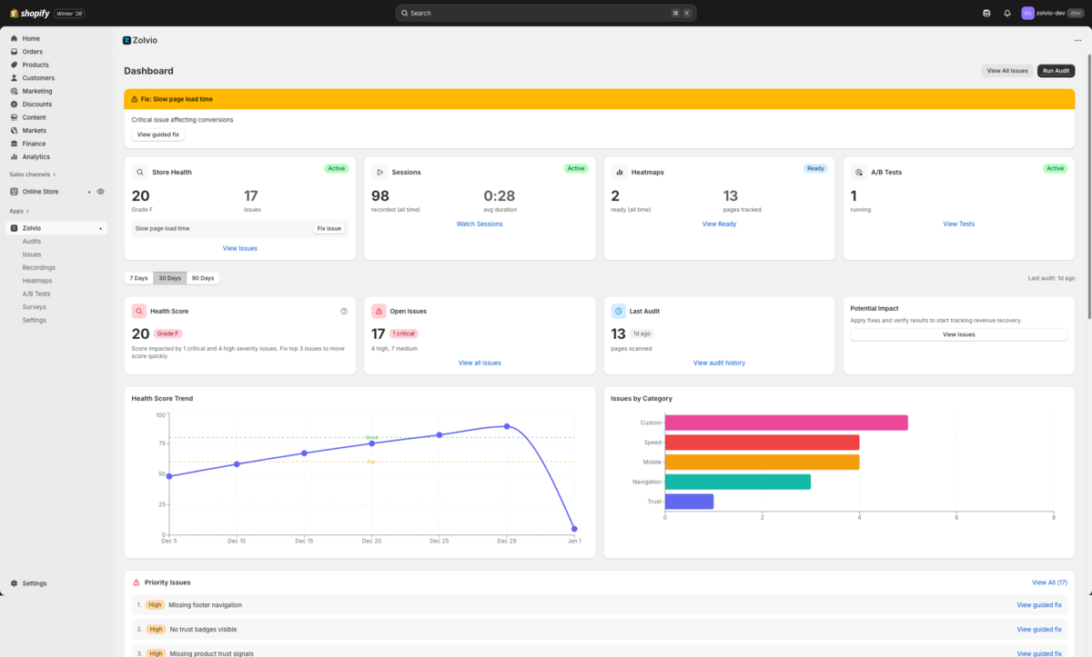
Task: Toggle the Online Store view eye icon
Action: coord(100,191)
